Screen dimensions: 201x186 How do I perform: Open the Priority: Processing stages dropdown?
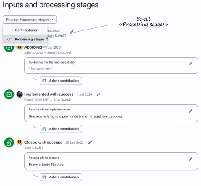click(x=30, y=20)
